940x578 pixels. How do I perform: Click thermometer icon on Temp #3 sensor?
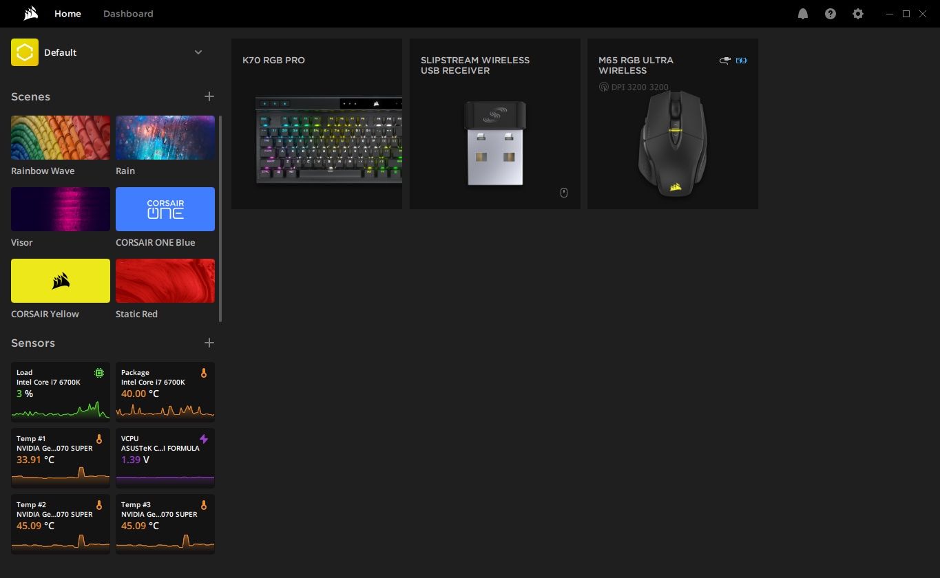click(204, 505)
